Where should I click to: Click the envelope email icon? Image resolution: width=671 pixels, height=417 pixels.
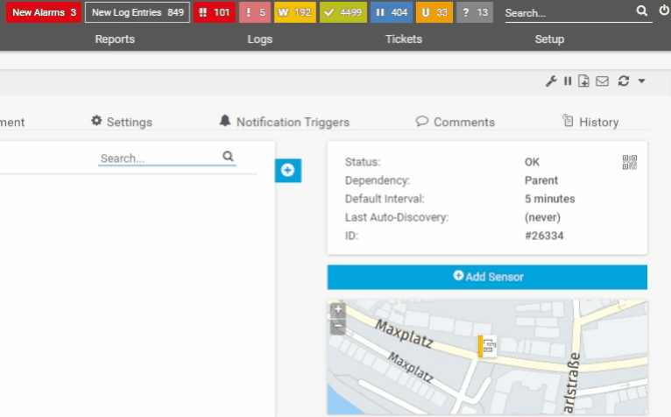coord(602,81)
